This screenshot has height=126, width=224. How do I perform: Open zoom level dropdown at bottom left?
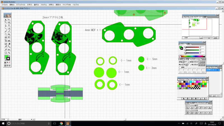tap(8, 120)
